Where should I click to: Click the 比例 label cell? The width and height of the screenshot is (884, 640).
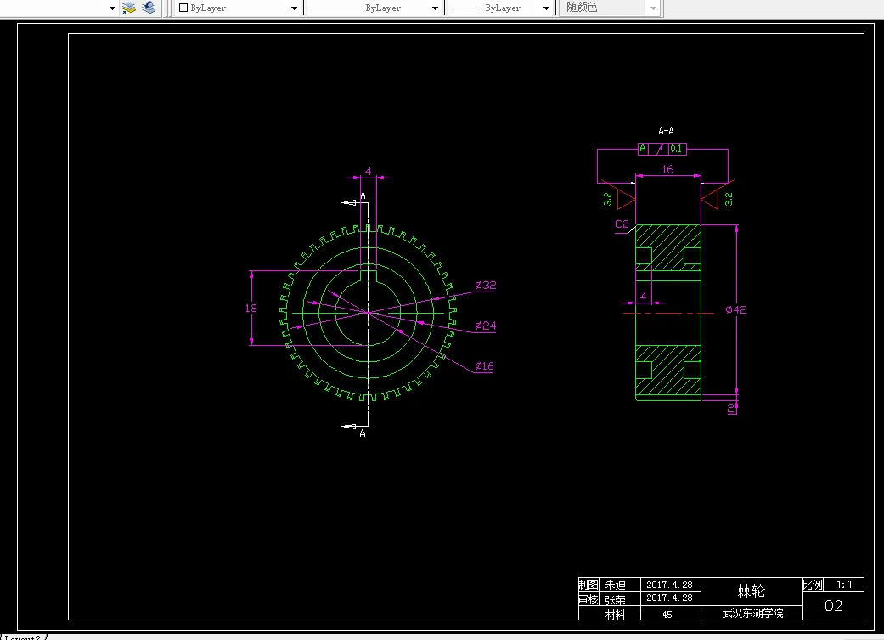point(813,585)
